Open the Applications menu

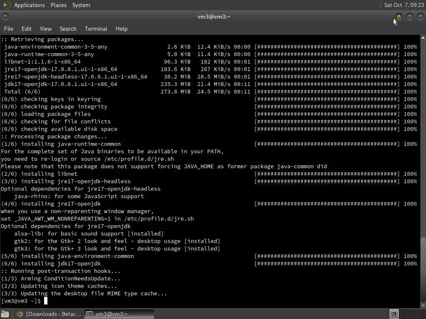[30, 5]
